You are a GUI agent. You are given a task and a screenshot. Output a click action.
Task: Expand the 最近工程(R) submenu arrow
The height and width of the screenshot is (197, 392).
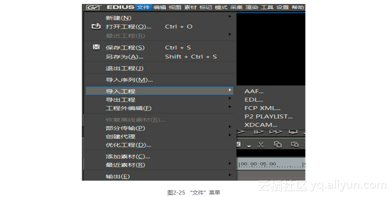[x=230, y=34]
